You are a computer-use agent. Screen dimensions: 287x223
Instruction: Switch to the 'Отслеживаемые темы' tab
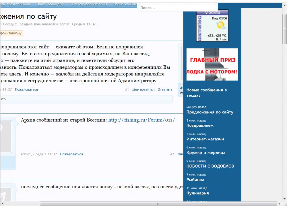[89, 4]
